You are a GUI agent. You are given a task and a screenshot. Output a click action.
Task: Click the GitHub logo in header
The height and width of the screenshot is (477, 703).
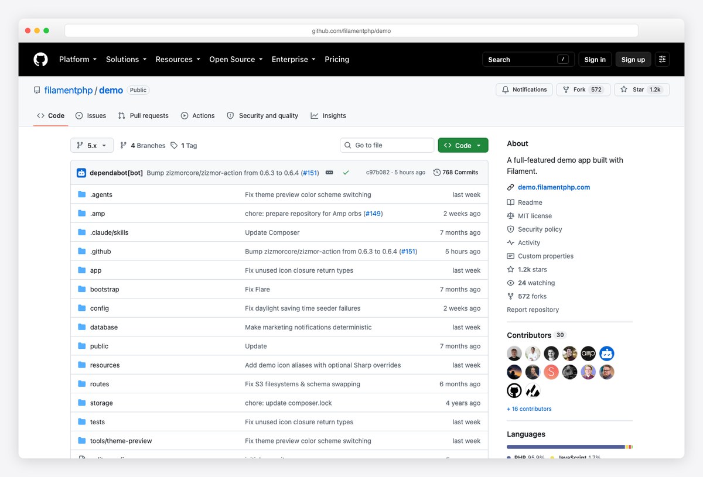point(40,59)
